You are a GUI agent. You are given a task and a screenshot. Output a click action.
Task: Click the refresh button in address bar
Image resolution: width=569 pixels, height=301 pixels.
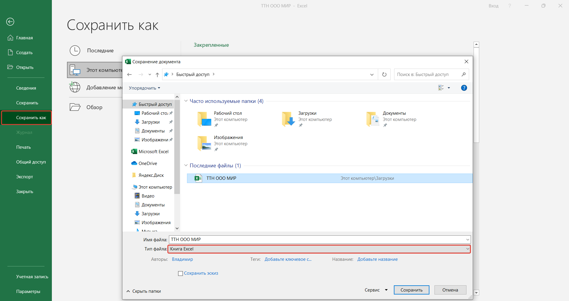tap(384, 75)
